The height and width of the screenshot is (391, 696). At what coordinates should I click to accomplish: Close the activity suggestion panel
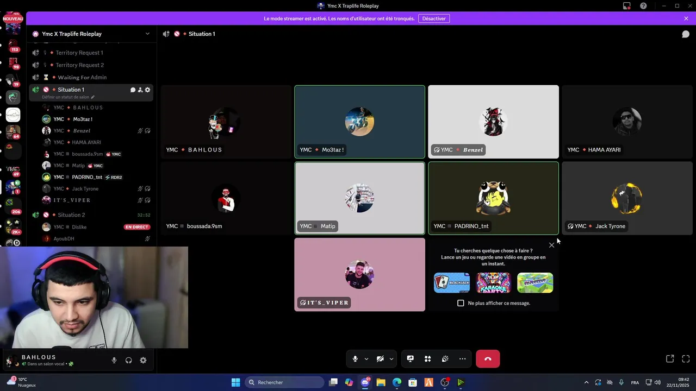[551, 245]
